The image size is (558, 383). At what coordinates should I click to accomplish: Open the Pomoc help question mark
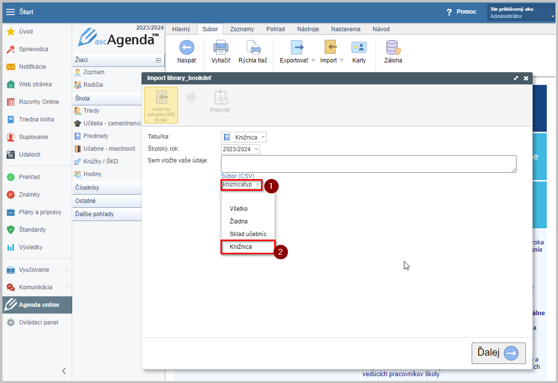(x=449, y=12)
